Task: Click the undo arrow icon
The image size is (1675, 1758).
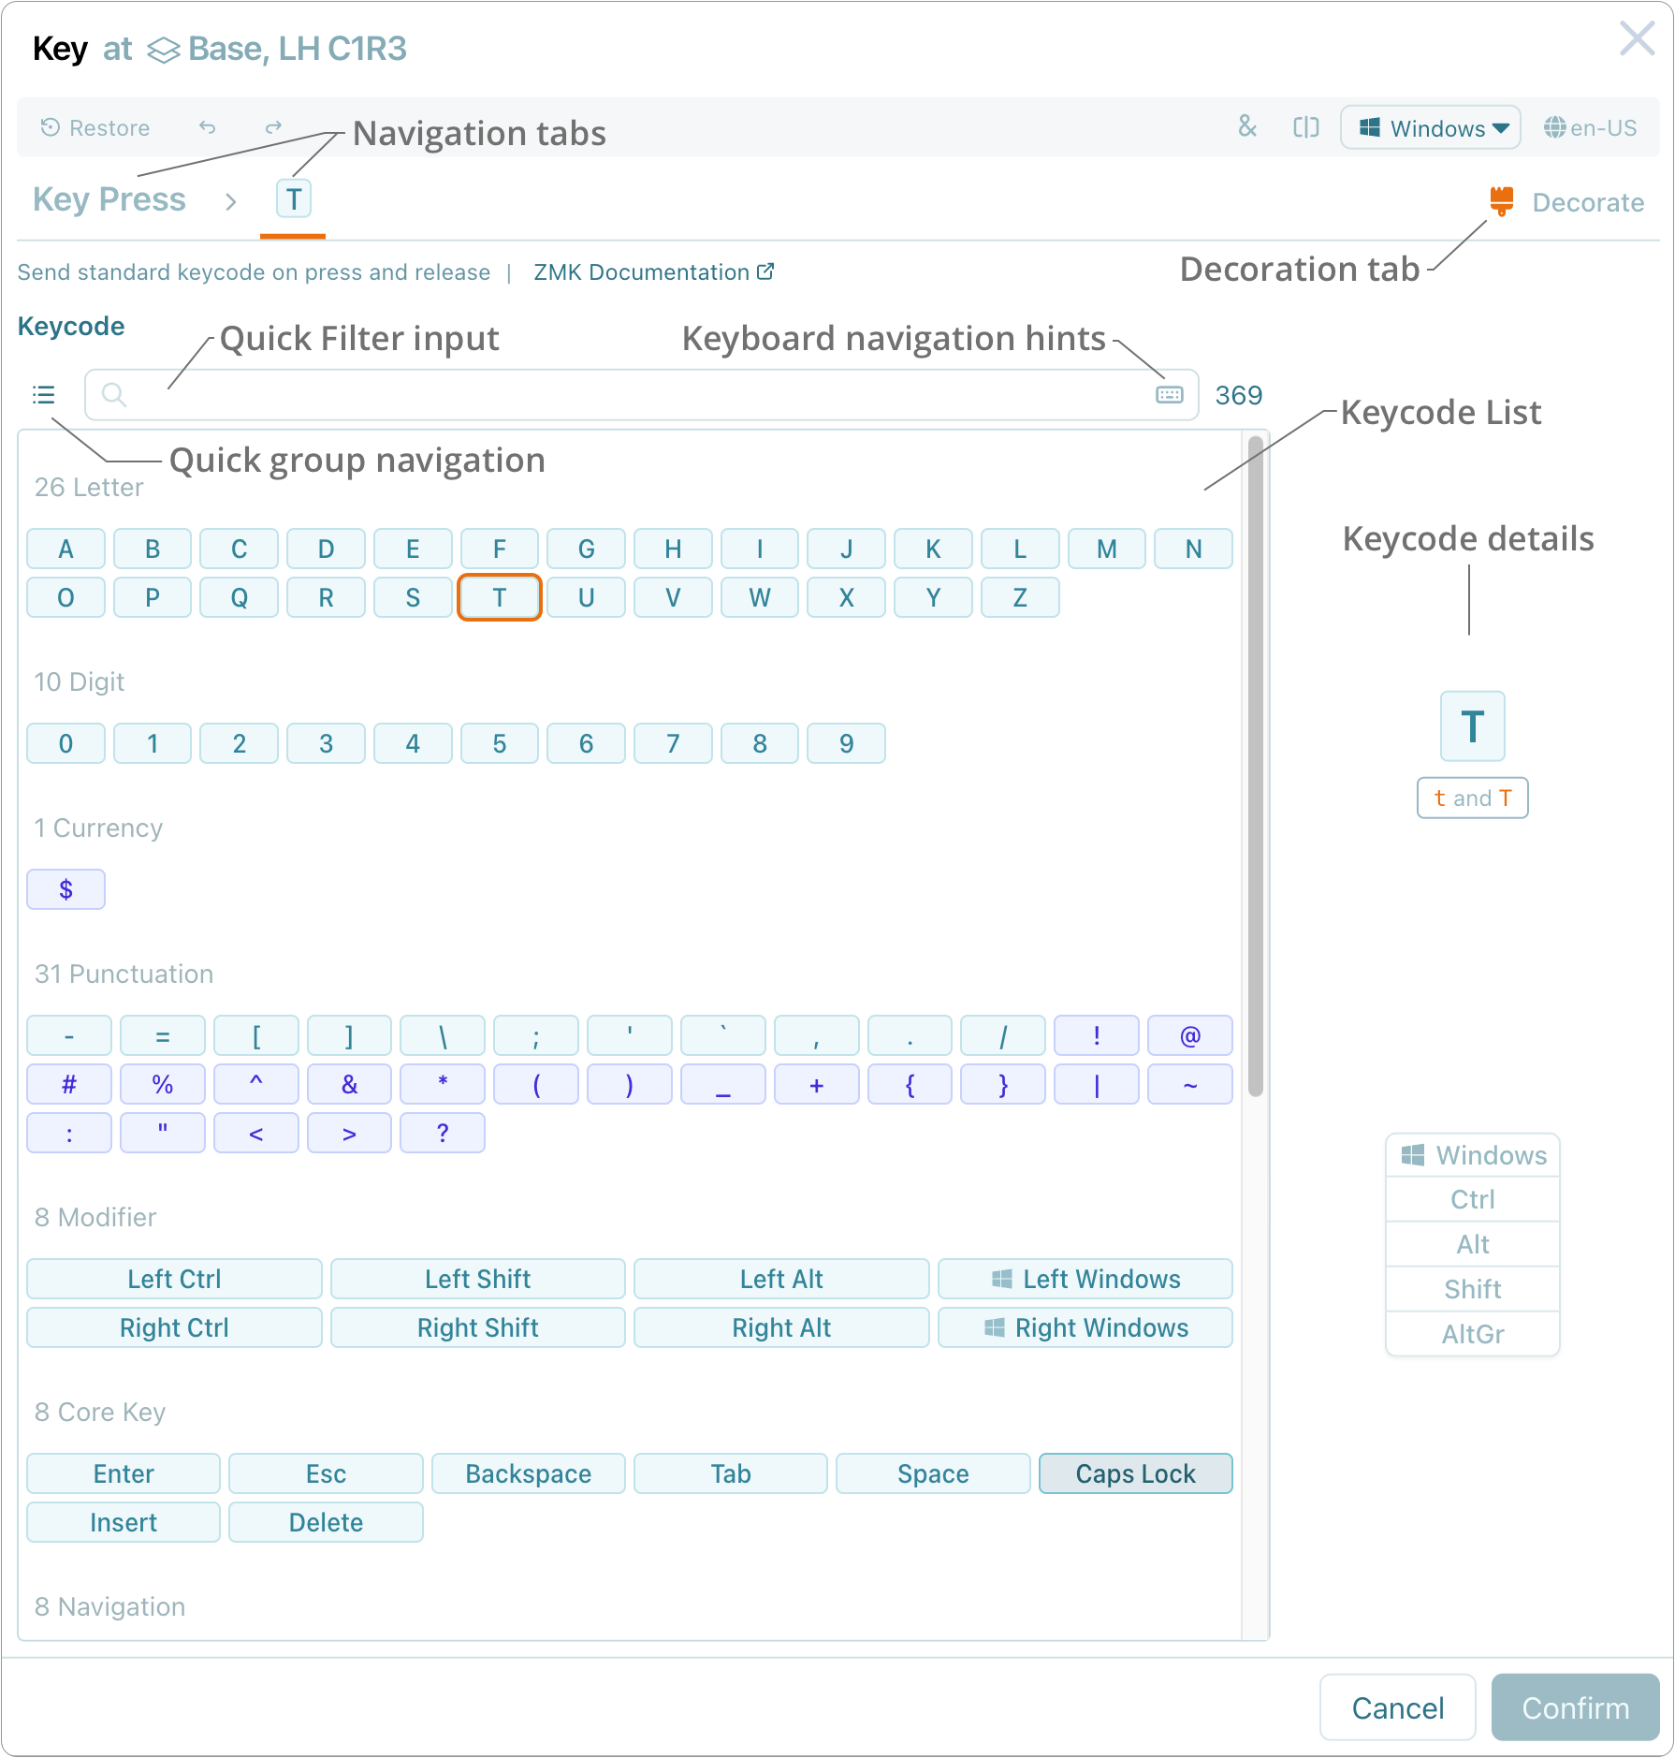Action: pyautogui.click(x=208, y=127)
